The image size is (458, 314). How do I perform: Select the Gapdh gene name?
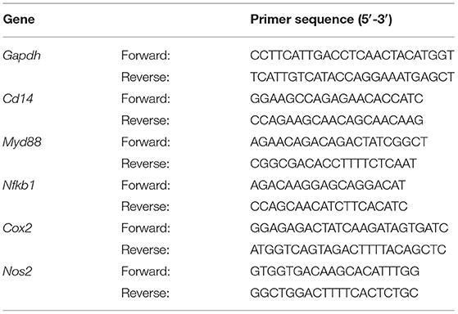click(x=21, y=56)
